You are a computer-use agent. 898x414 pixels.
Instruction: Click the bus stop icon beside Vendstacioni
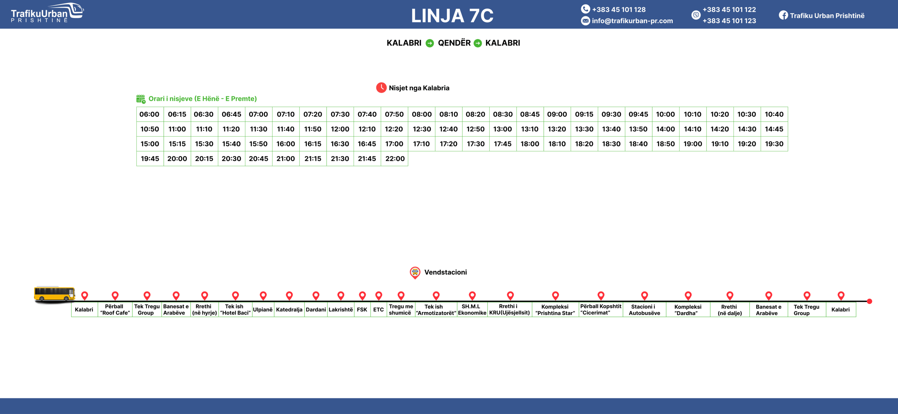415,272
